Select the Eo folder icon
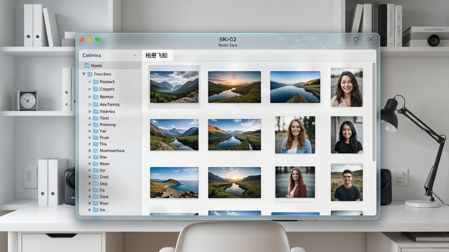449x252 pixels. (x=96, y=170)
